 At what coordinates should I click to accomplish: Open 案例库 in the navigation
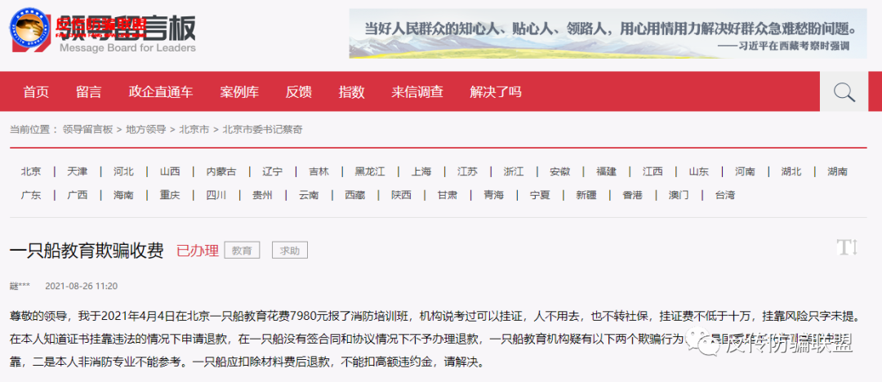pyautogui.click(x=239, y=91)
